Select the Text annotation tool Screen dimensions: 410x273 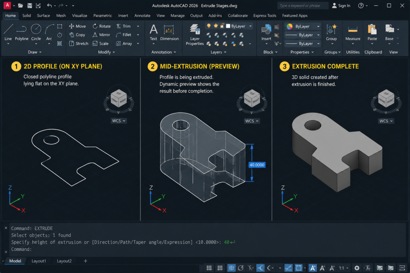tap(153, 32)
